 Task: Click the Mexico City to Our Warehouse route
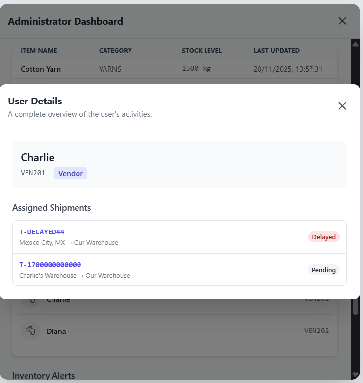pos(69,243)
